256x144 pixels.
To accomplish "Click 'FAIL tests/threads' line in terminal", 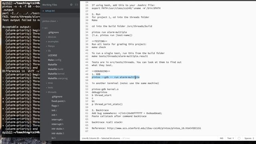I will coord(21,17).
